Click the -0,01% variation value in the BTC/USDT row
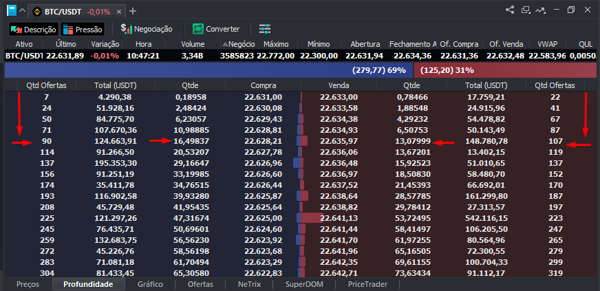This screenshot has width=600, height=291. click(x=105, y=56)
